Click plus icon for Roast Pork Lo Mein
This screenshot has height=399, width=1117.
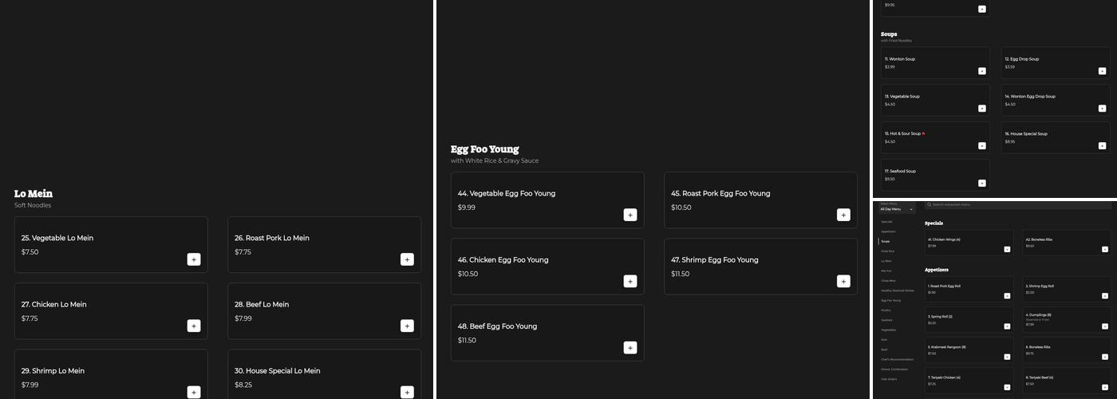(407, 259)
